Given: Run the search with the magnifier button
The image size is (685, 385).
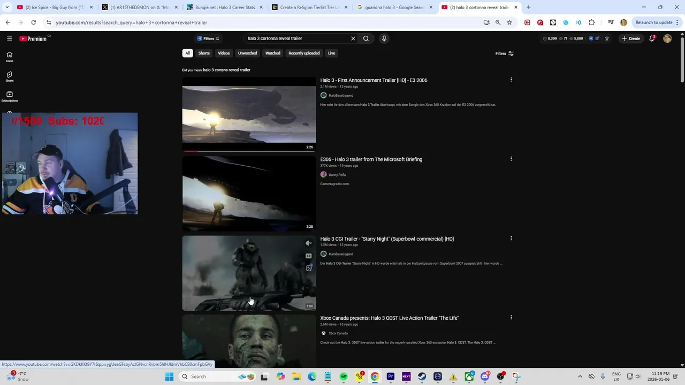Looking at the screenshot, I should (366, 38).
